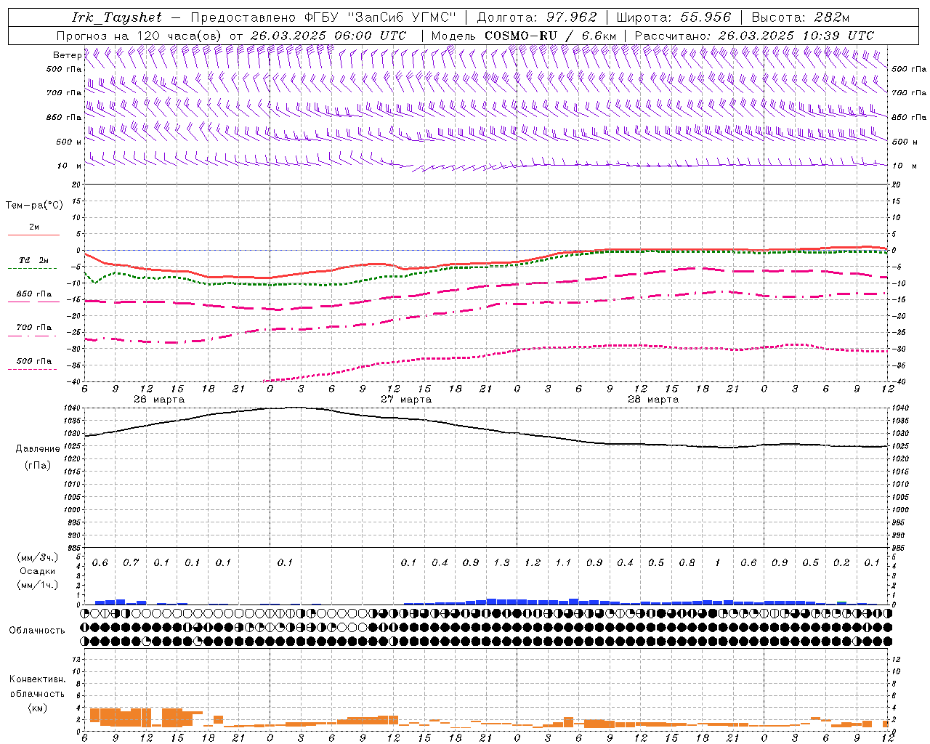Viewport: 930px width, 744px height.
Task: Click the 26 марта date label
Action: point(159,400)
